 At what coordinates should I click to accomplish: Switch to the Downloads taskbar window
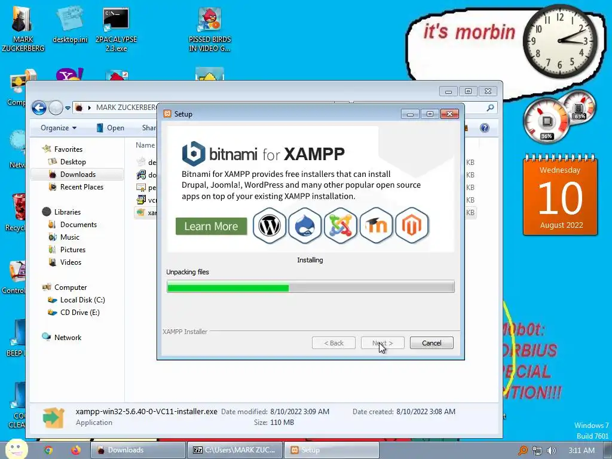(x=138, y=450)
